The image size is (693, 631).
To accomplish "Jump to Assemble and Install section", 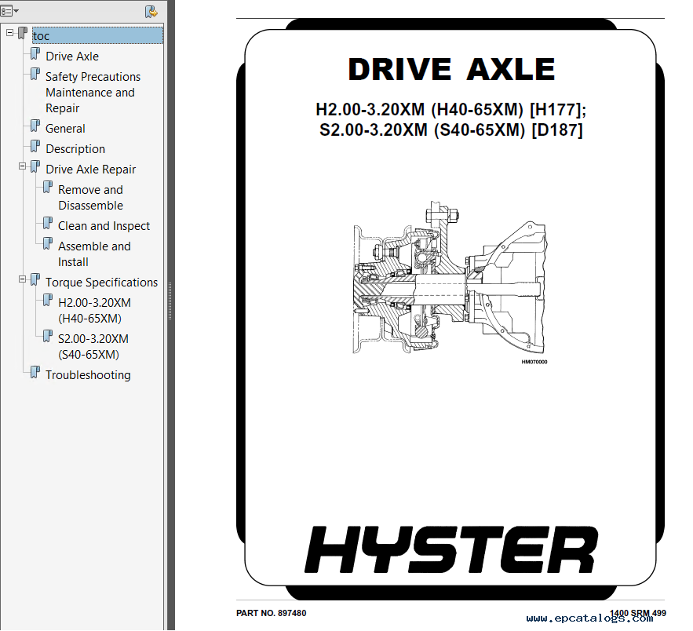I will tap(95, 254).
